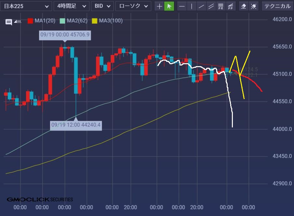Select the trend line drawing tool
Viewport: 294px width, 216px height.
[x=202, y=6]
